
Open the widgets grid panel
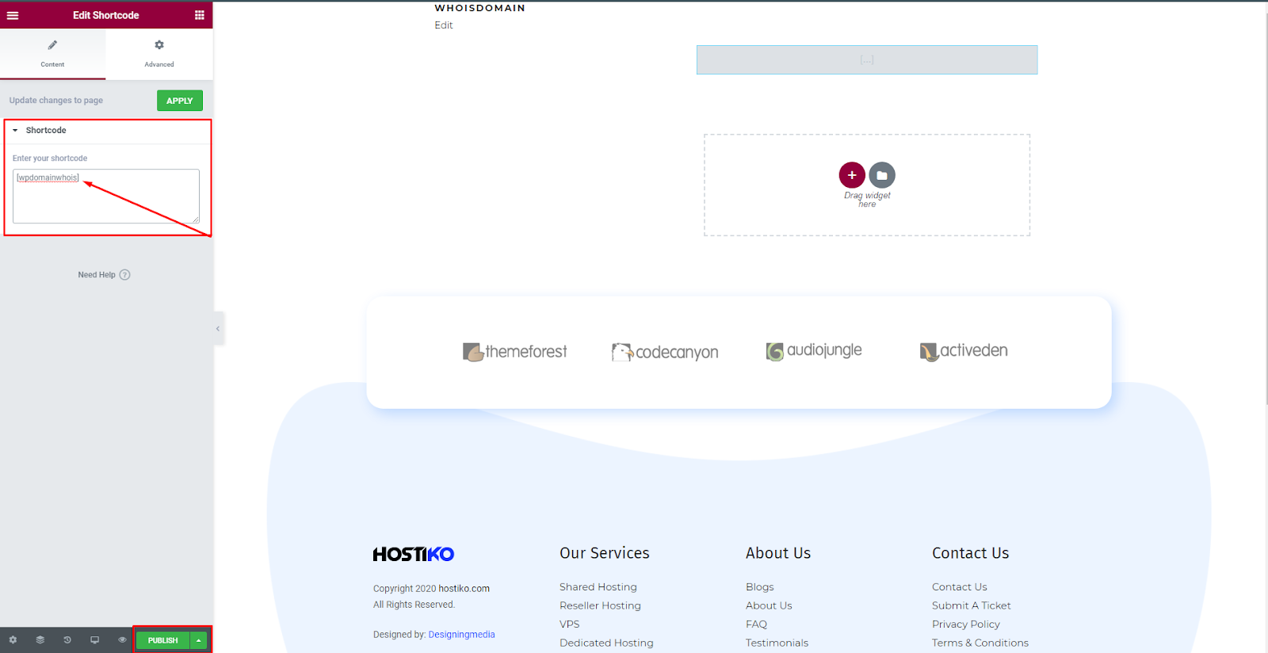tap(199, 15)
